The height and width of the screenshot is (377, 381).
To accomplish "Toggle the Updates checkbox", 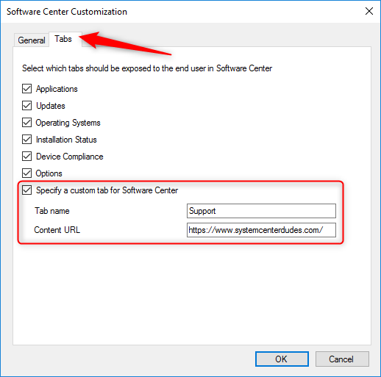I will click(x=26, y=106).
